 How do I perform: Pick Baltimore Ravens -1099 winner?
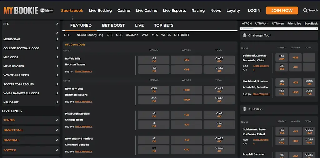(x=187, y=100)
